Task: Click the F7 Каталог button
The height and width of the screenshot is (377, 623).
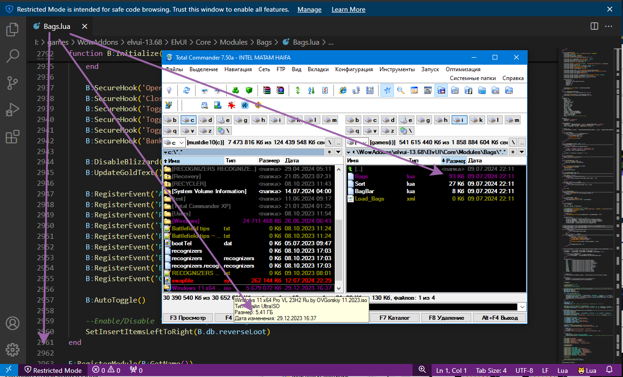Action: (x=393, y=317)
